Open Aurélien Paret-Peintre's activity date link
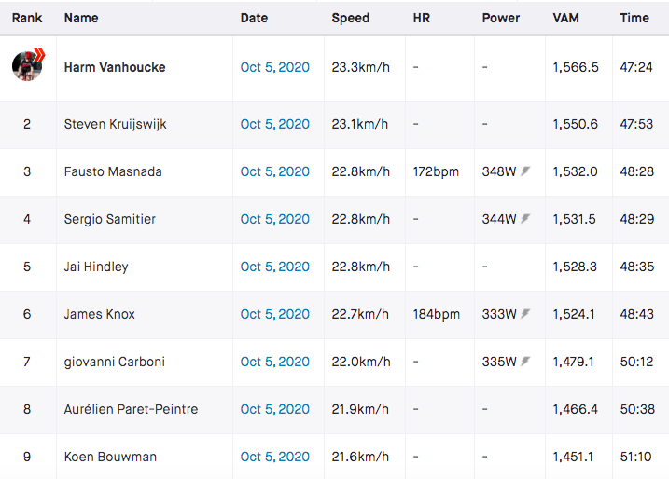Screen dimensions: 669x479 click(274, 409)
